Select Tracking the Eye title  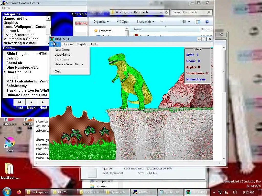click(x=28, y=91)
